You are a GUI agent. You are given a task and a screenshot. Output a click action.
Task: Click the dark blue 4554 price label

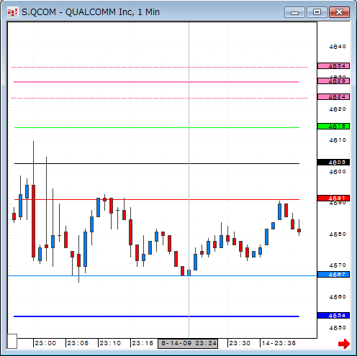tap(333, 316)
